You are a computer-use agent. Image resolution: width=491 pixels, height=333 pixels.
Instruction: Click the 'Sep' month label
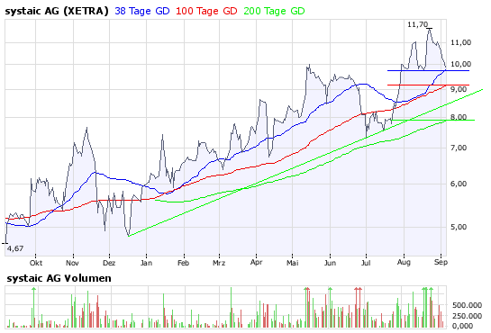(441, 263)
